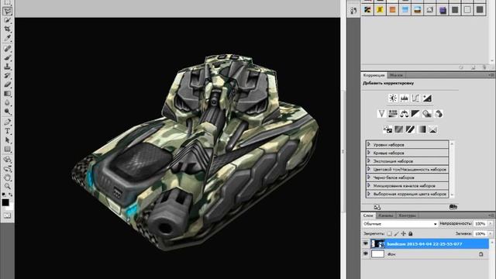
Task: Expand Выборочная коррекция цвета наборов presets
Action: [x=369, y=194]
